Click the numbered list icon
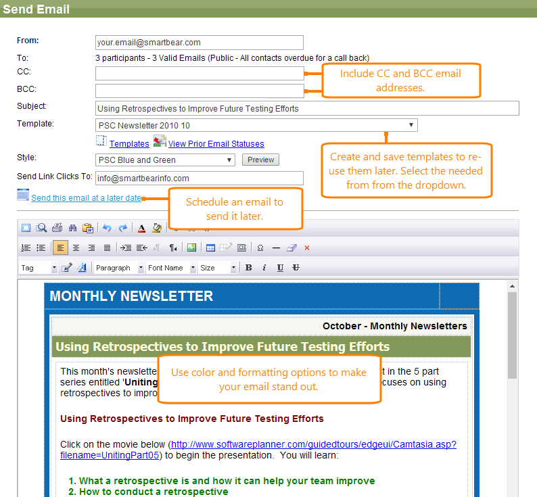The width and height of the screenshot is (537, 497). 26,248
